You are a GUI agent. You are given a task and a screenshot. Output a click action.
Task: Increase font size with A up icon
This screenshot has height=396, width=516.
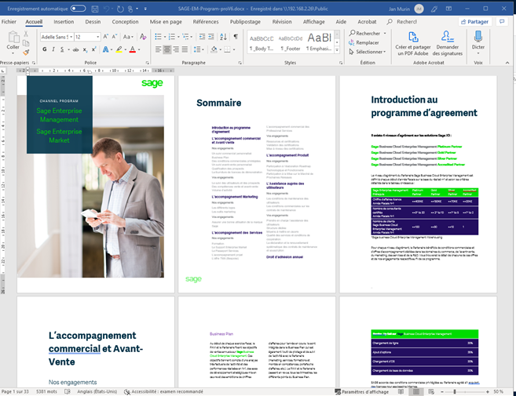point(106,37)
